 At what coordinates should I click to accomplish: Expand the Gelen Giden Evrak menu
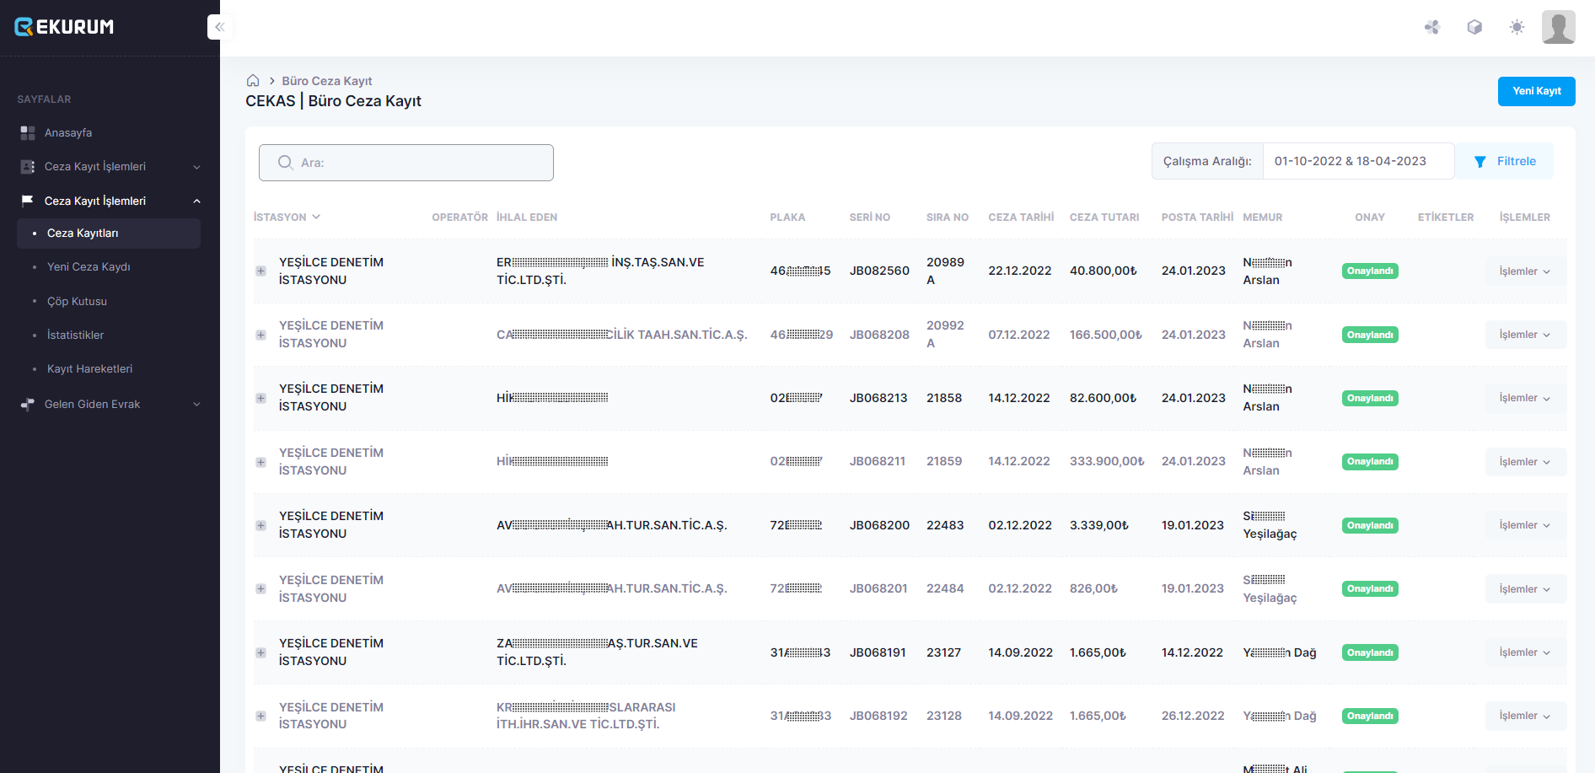tap(110, 405)
